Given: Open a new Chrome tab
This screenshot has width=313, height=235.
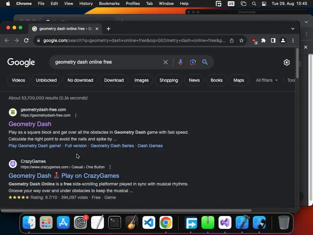Looking at the screenshot, I should (x=109, y=29).
